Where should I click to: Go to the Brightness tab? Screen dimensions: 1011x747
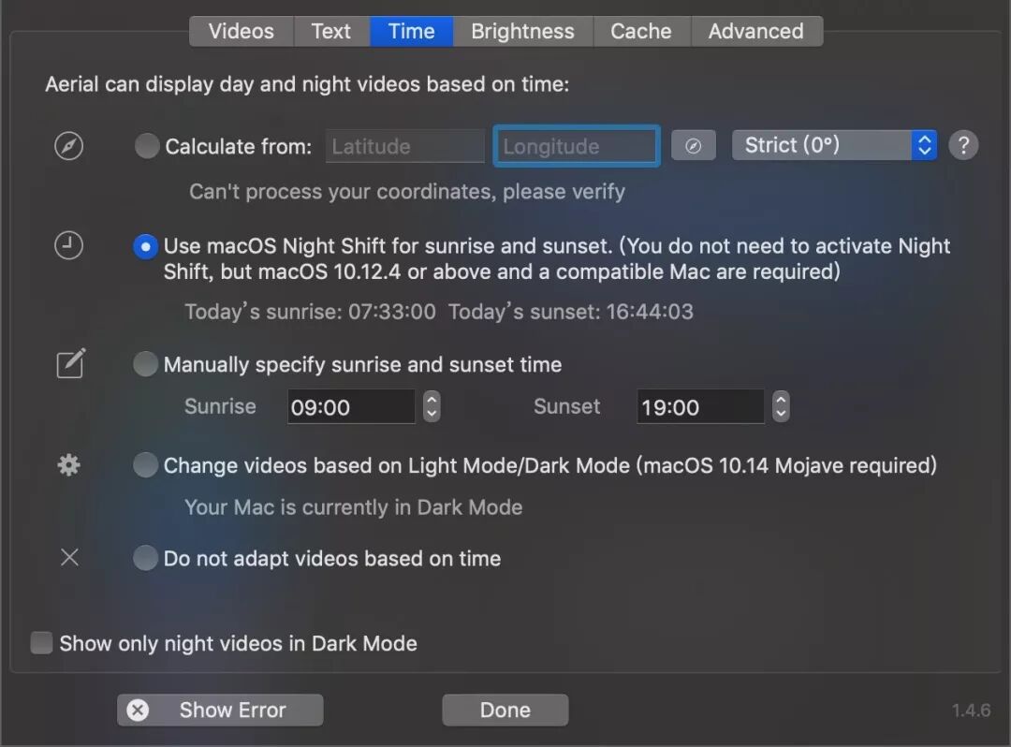pos(522,31)
